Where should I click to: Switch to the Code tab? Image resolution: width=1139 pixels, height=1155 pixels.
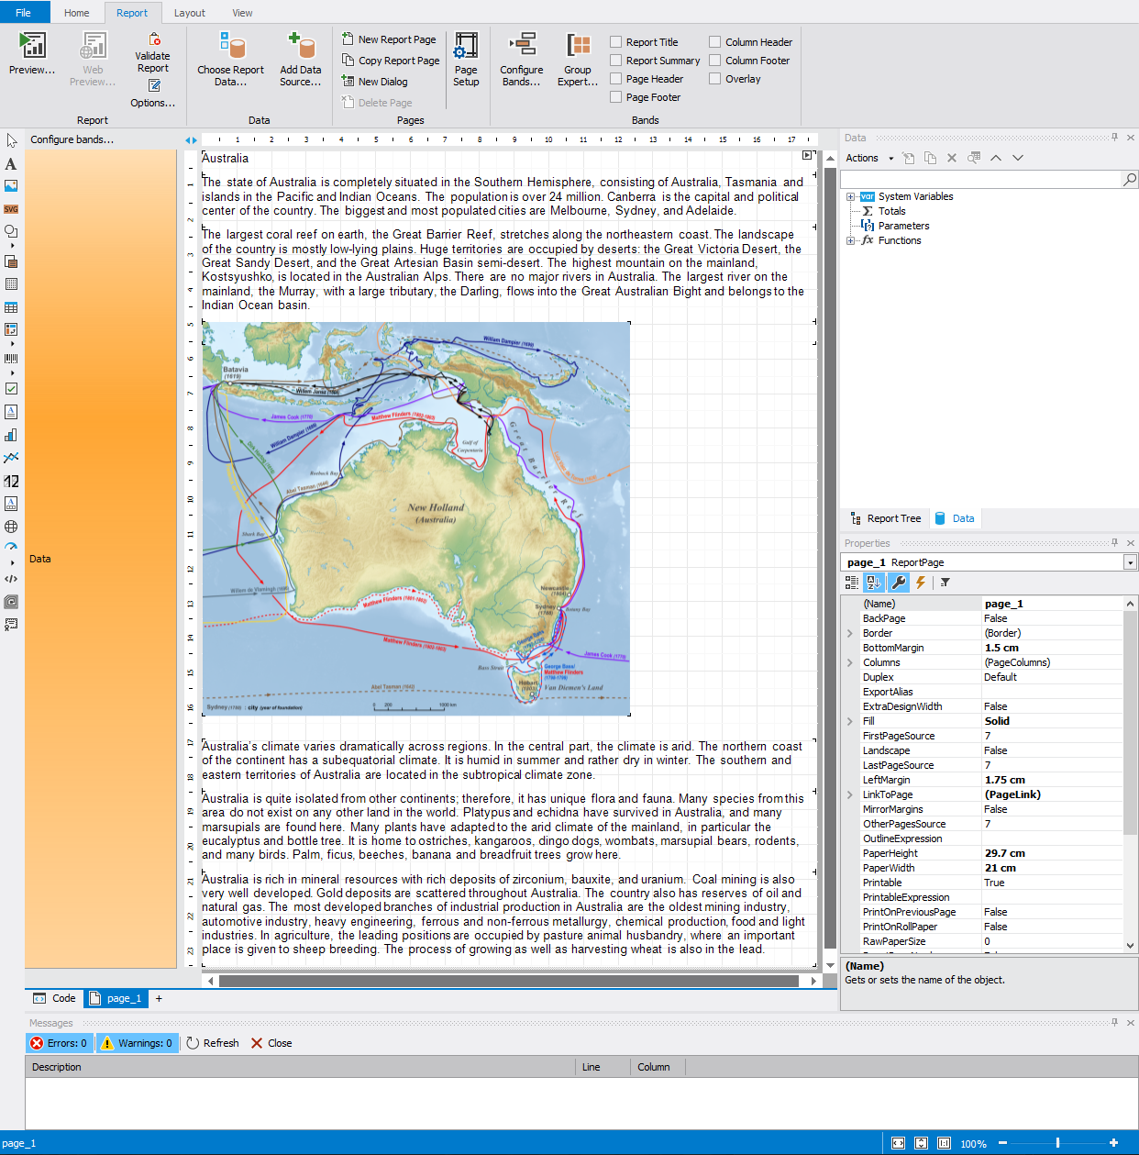coord(55,998)
